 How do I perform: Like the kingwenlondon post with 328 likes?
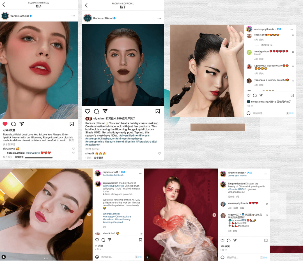pos(222,240)
